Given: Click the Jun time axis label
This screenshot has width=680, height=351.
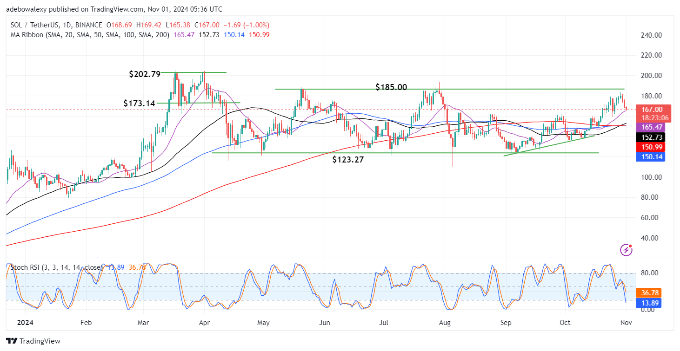Looking at the screenshot, I should click(325, 322).
